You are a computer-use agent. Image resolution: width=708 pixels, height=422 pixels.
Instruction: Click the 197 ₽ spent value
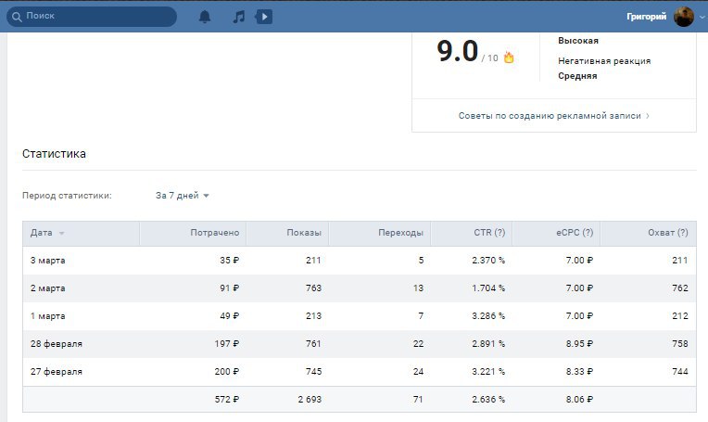coord(227,344)
